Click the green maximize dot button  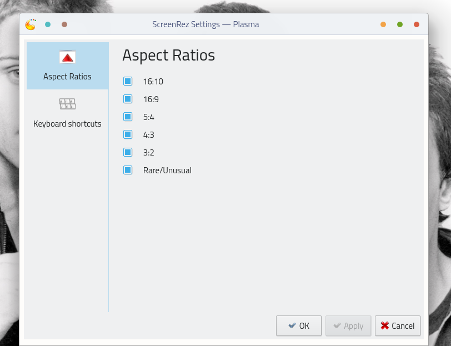coord(400,24)
